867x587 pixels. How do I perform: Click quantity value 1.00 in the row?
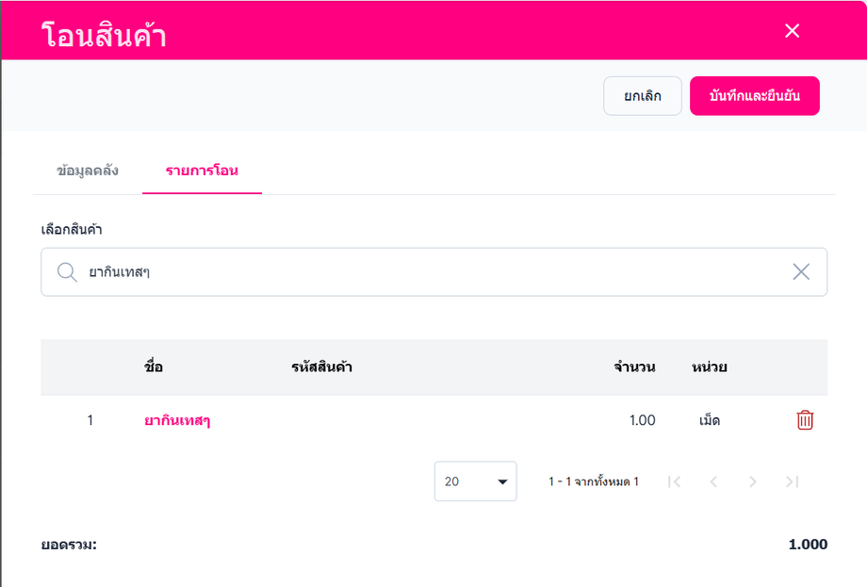[x=642, y=420]
